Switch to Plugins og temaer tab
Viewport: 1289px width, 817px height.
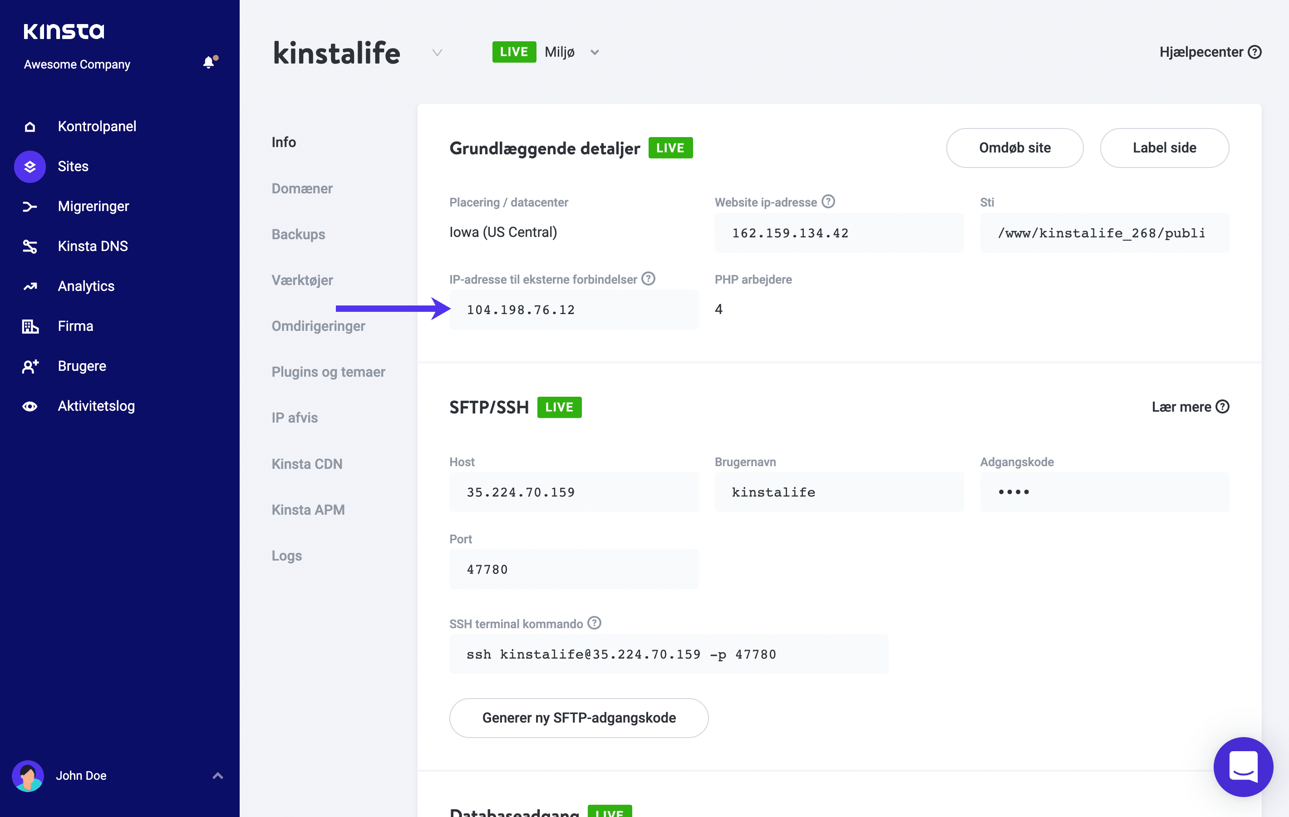[328, 372]
